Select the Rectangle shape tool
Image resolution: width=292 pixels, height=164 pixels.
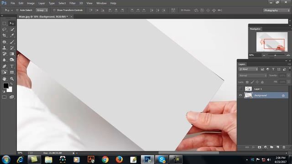point(12,72)
